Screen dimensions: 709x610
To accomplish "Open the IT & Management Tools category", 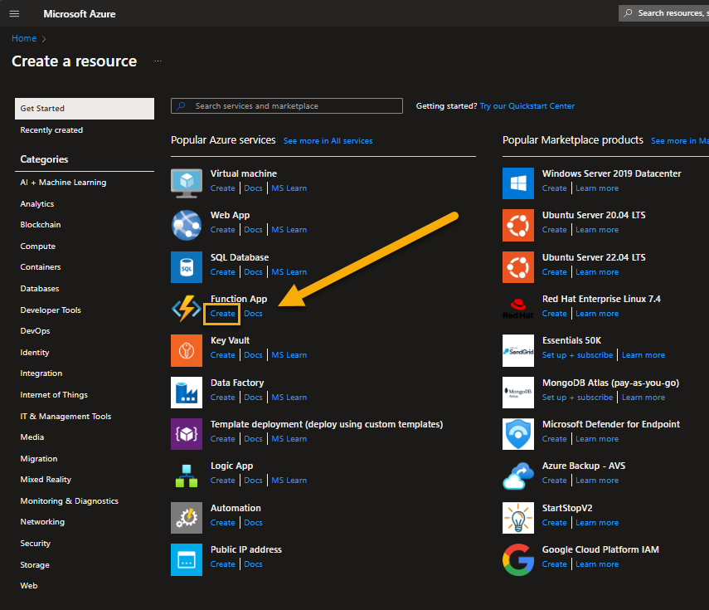I will tap(66, 417).
